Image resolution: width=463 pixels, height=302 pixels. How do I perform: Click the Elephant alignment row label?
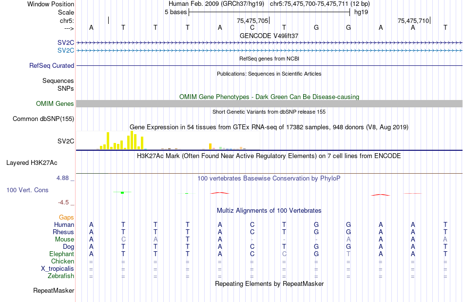click(61, 254)
